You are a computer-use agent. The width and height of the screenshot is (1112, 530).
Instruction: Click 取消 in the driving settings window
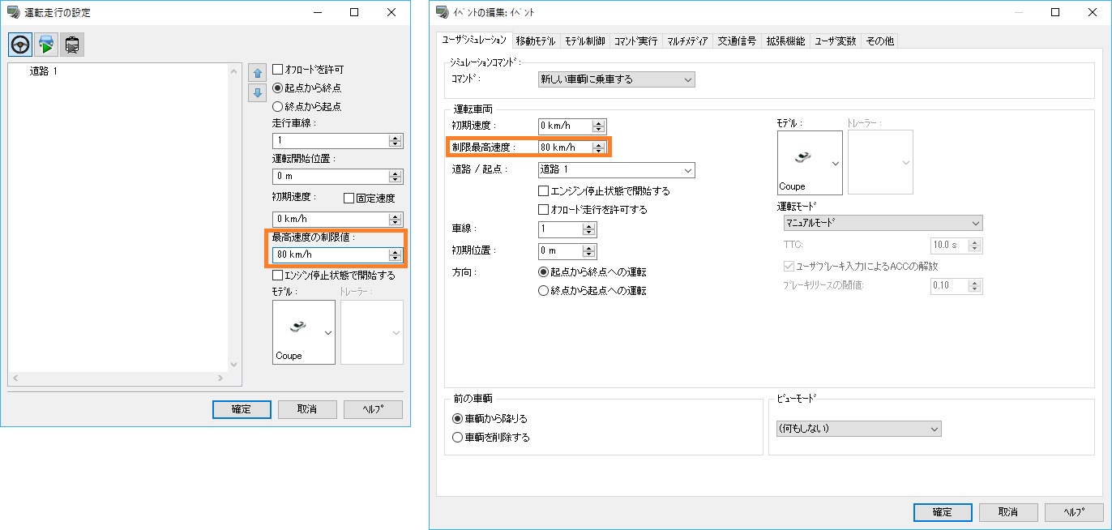(x=307, y=409)
